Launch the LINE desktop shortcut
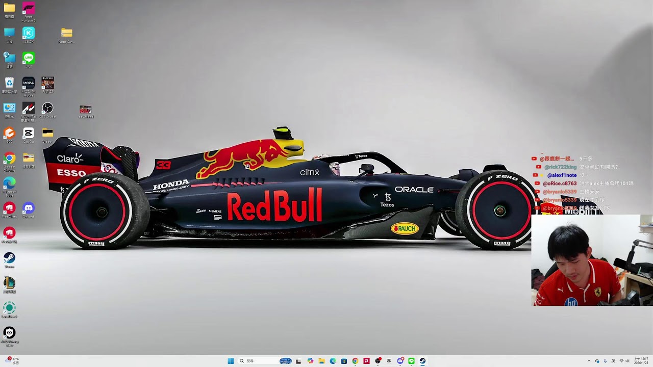Image resolution: width=653 pixels, height=367 pixels. click(29, 60)
